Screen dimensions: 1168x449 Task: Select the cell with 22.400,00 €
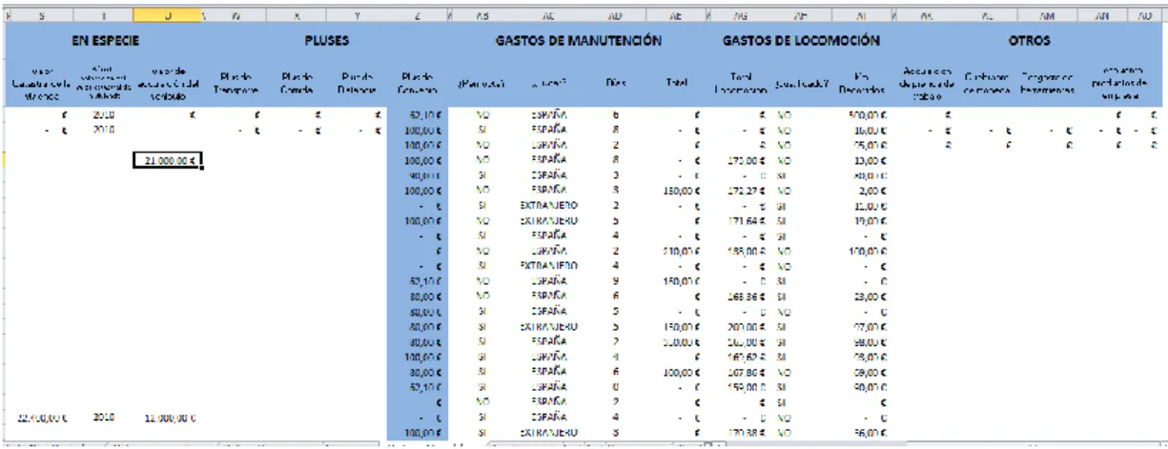41,418
